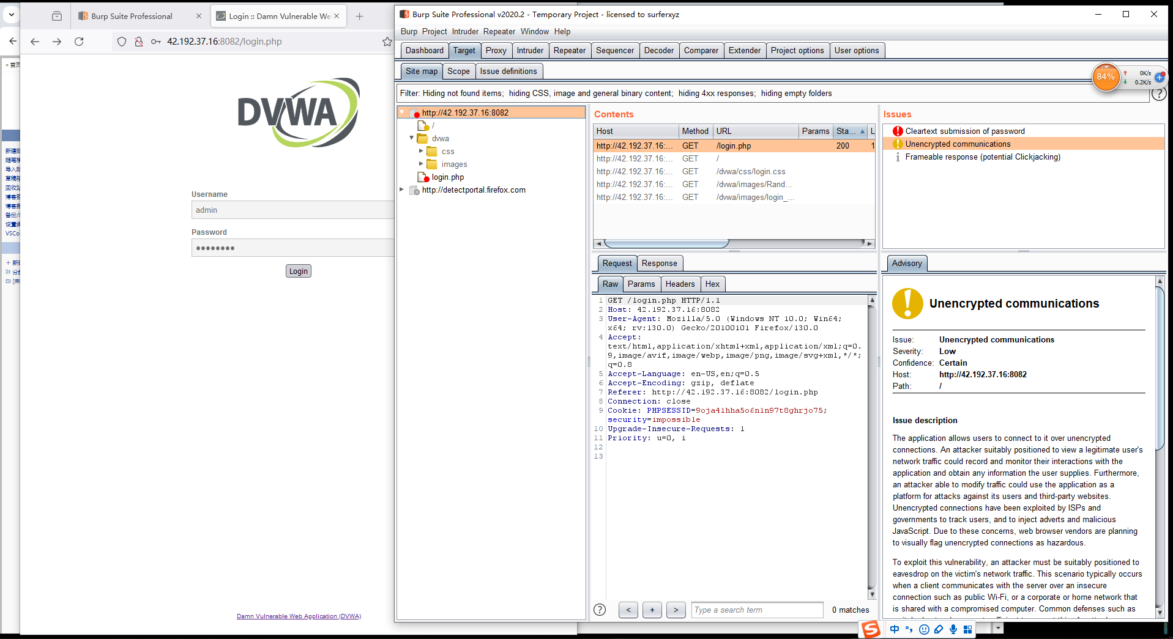Open the skin icon in input toolbar
Viewport: 1173px width, 639px height.
[939, 629]
